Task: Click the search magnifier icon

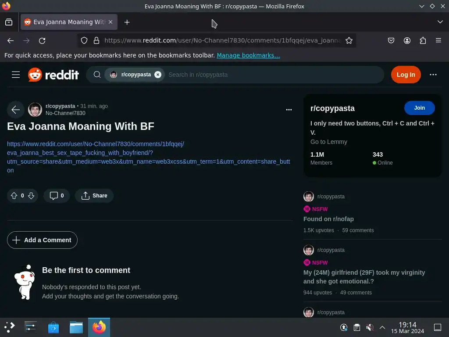Action: (x=97, y=75)
